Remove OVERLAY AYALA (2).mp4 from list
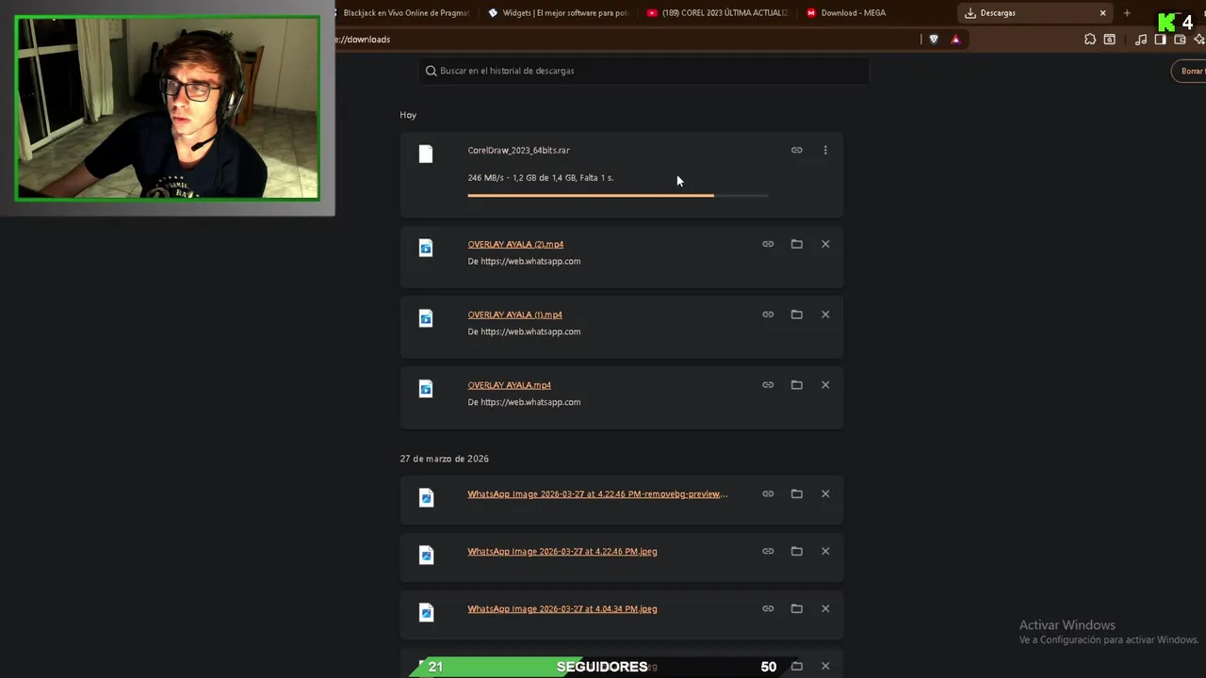 (825, 244)
